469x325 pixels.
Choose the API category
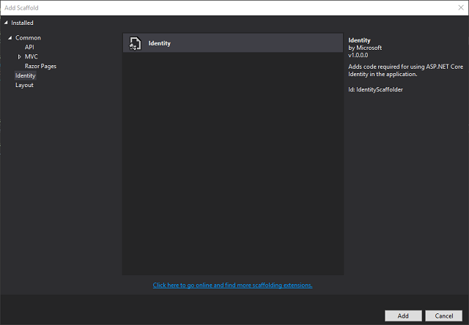pyautogui.click(x=29, y=47)
